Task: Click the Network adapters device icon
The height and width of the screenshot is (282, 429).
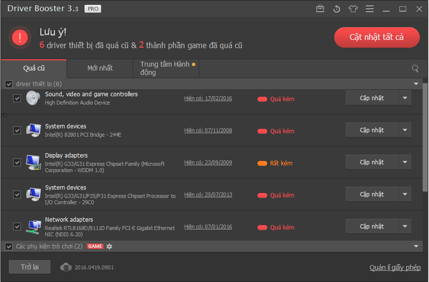Action: click(34, 227)
